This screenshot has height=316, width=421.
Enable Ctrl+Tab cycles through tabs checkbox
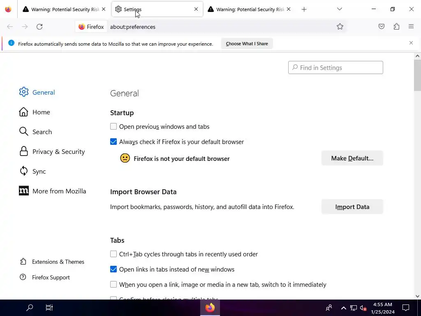[113, 254]
